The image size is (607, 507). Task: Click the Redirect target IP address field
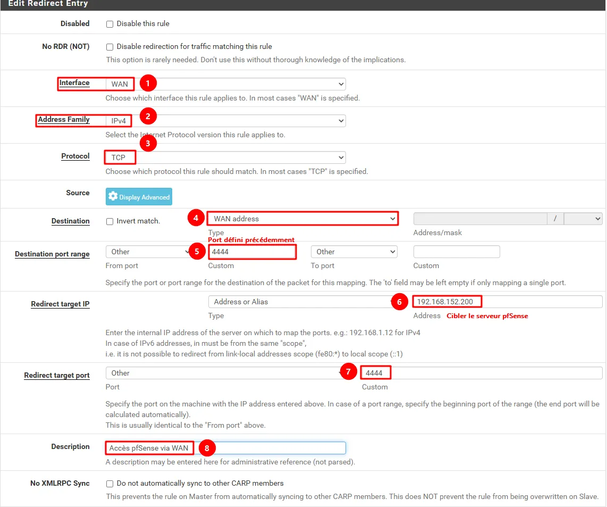pos(508,302)
